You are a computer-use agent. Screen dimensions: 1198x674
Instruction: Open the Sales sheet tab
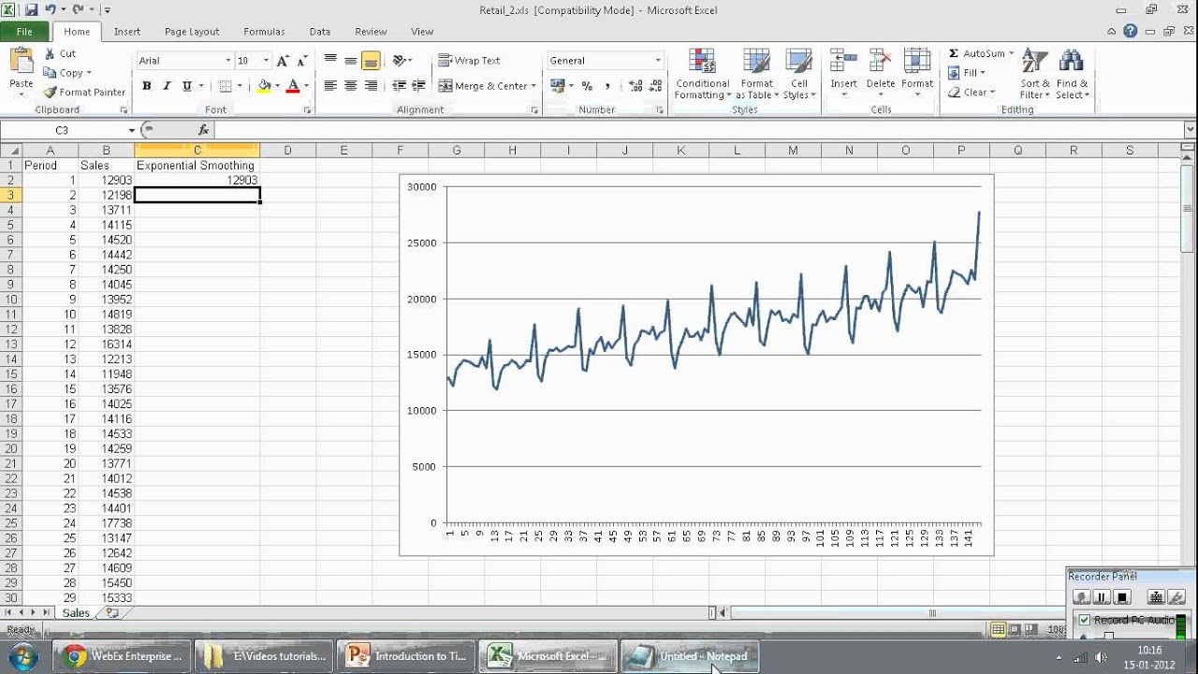(x=76, y=613)
